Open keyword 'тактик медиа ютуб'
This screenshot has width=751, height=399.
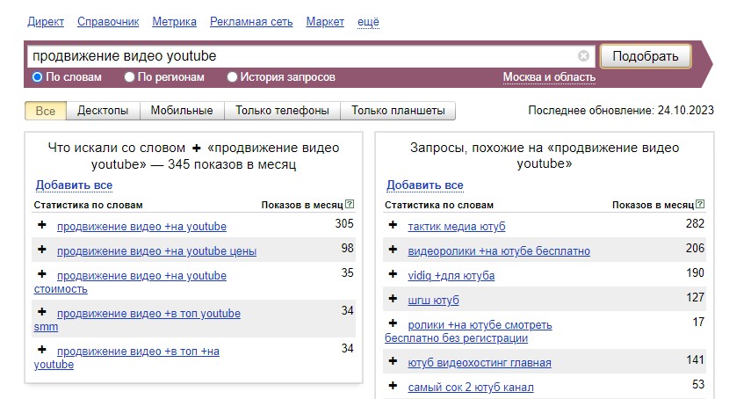point(457,226)
